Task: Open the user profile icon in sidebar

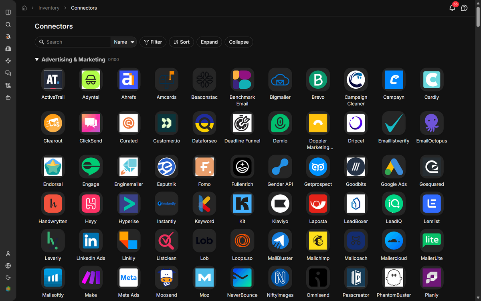Action: (x=8, y=254)
